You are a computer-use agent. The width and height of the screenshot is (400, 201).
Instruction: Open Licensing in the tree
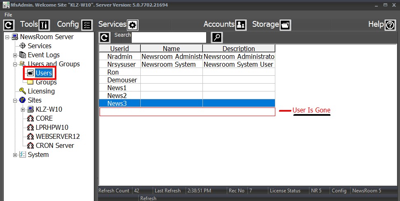point(41,91)
